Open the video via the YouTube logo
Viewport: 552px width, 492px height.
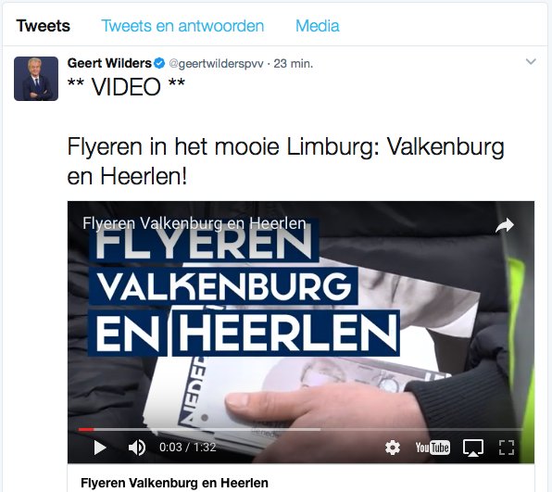click(x=433, y=448)
